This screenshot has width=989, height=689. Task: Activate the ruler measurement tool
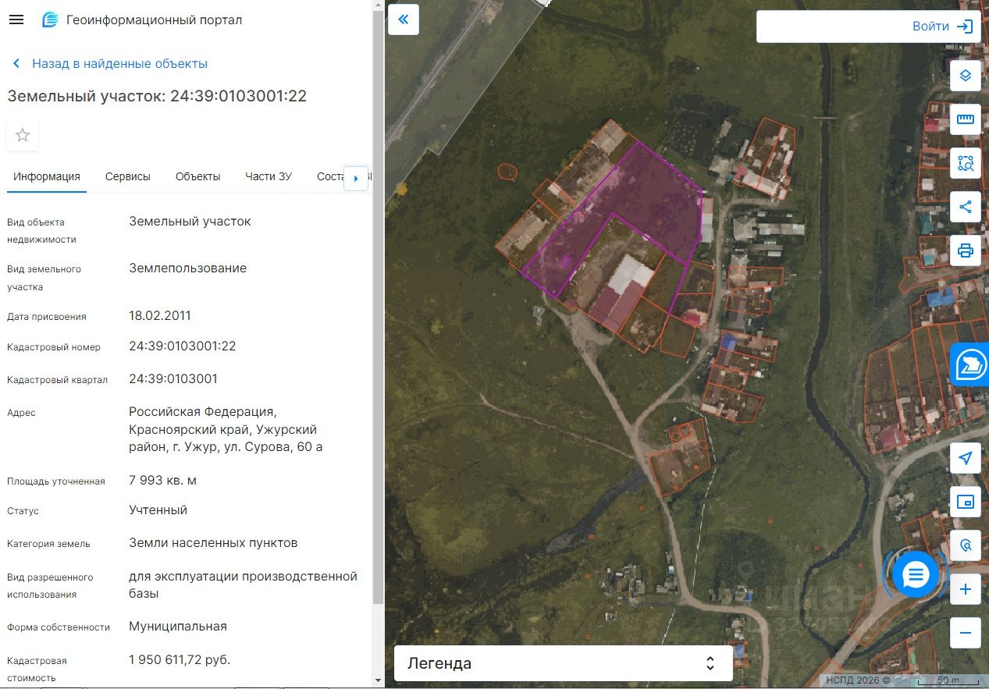click(x=966, y=119)
